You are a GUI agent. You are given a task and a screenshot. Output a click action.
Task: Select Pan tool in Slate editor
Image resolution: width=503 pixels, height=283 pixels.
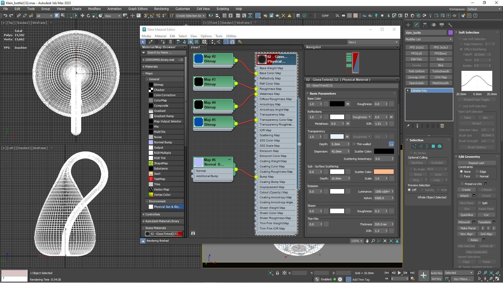367,241
